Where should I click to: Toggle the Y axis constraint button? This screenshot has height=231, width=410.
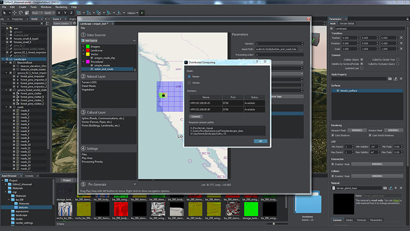[x=65, y=13]
